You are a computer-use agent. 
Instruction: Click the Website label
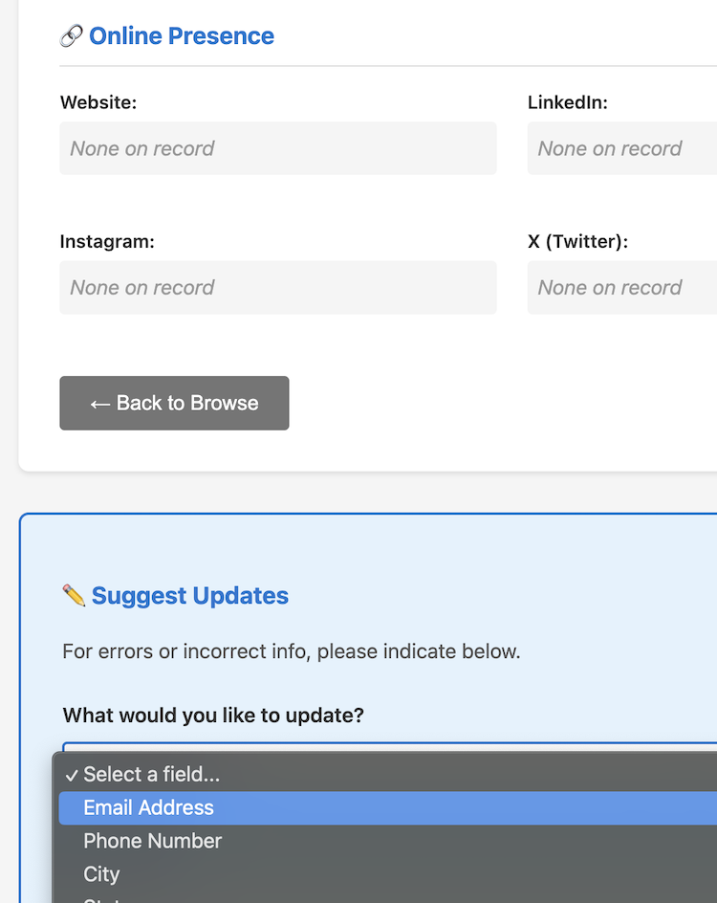[x=98, y=102]
